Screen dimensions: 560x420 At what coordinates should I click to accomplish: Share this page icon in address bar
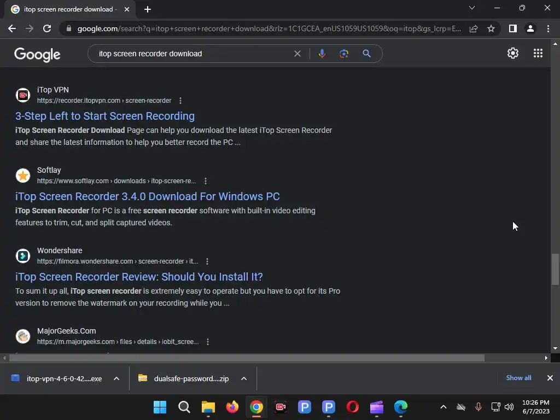(x=474, y=28)
